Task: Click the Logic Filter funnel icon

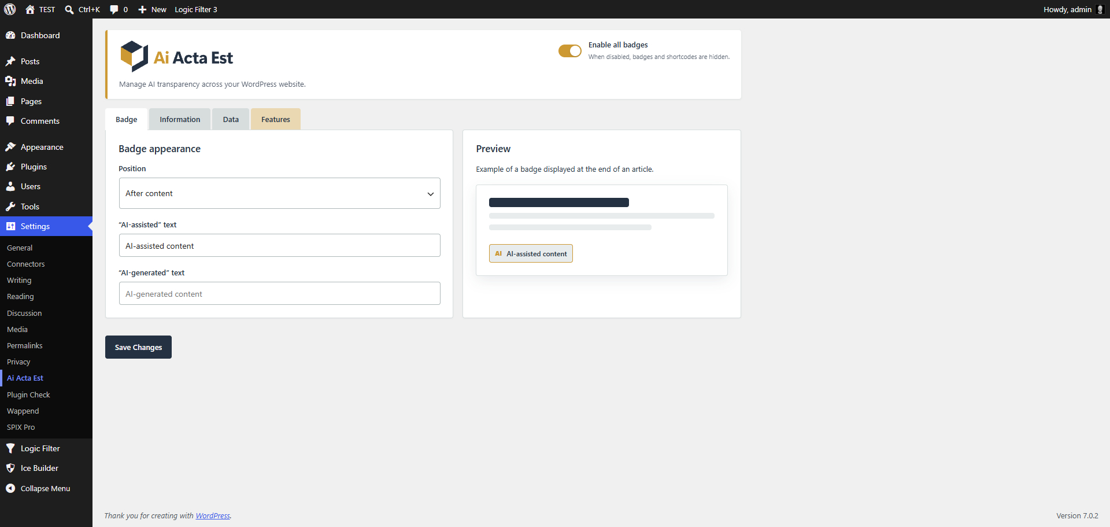Action: (10, 448)
